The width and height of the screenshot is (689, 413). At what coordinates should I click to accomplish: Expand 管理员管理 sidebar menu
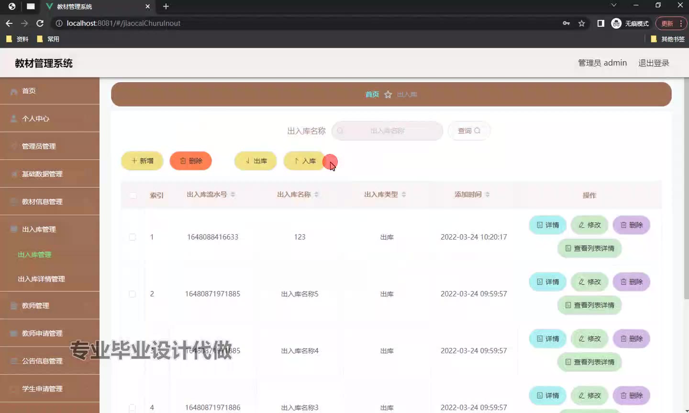coord(50,146)
